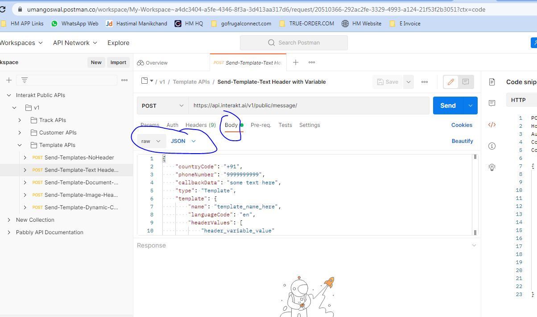Open the request Settings tab
Viewport: 537px width, 317px height.
click(x=310, y=125)
